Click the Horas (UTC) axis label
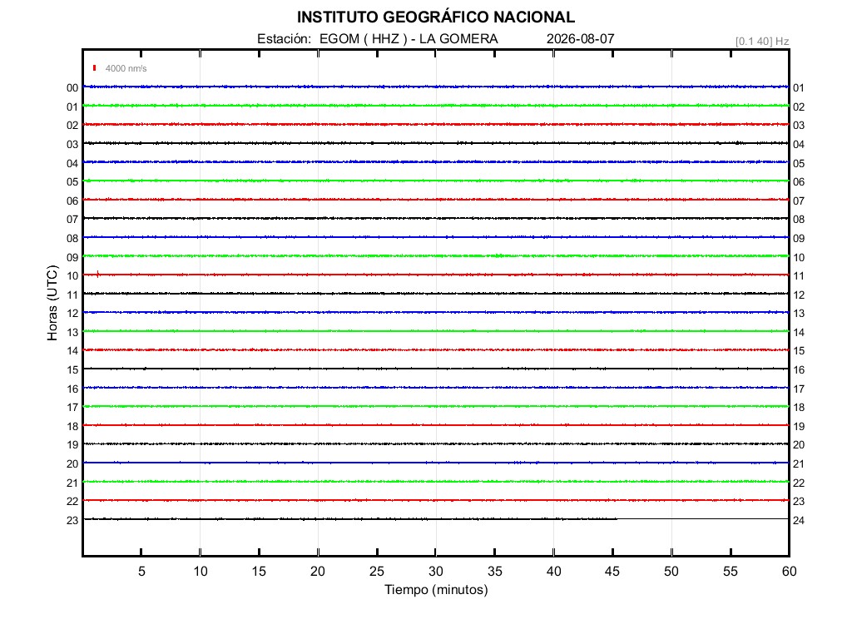Screen dimensions: 852x639 (52, 303)
